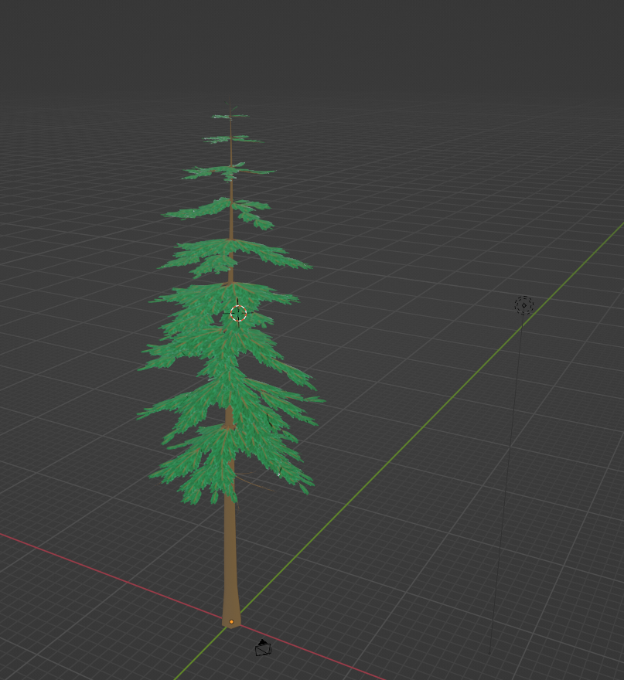Click the vertical line beneath the light
The image size is (624, 680).
pyautogui.click(x=506, y=479)
